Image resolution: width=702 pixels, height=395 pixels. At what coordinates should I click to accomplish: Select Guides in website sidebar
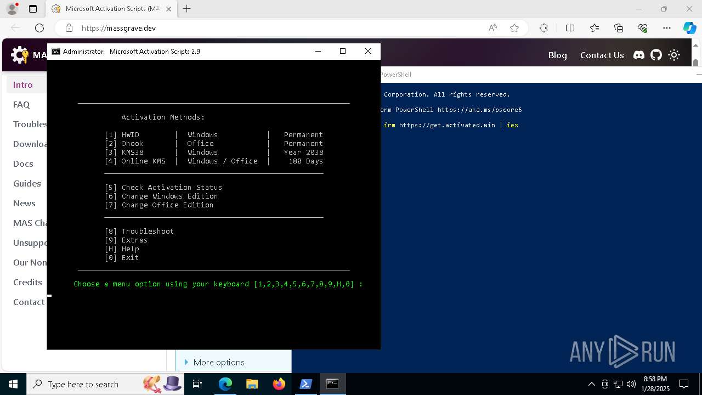[27, 183]
